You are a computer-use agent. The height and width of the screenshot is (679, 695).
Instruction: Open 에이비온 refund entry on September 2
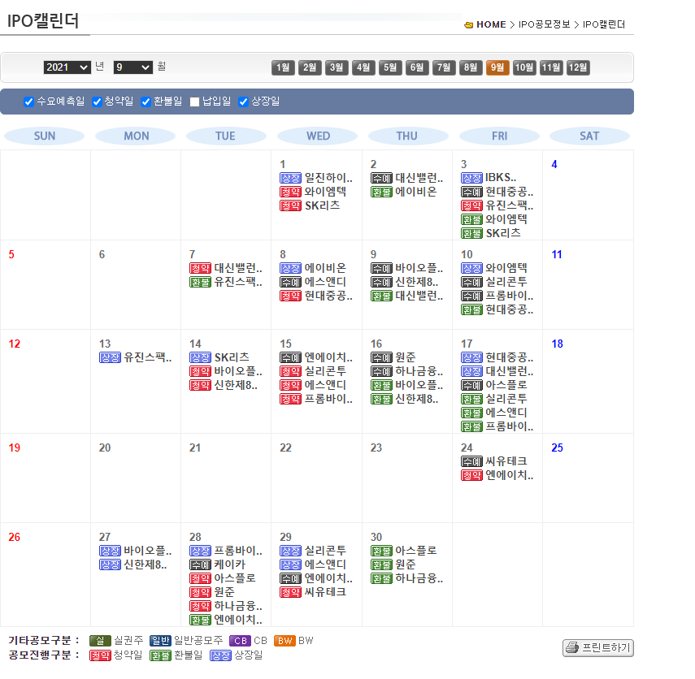pos(415,192)
